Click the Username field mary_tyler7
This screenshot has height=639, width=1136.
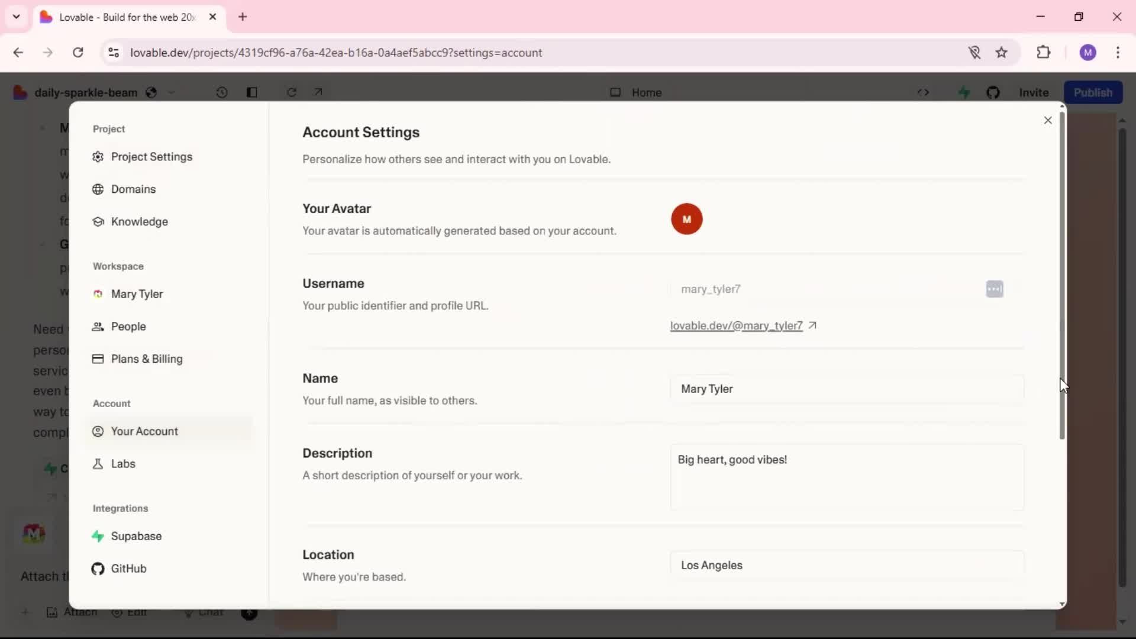point(847,289)
